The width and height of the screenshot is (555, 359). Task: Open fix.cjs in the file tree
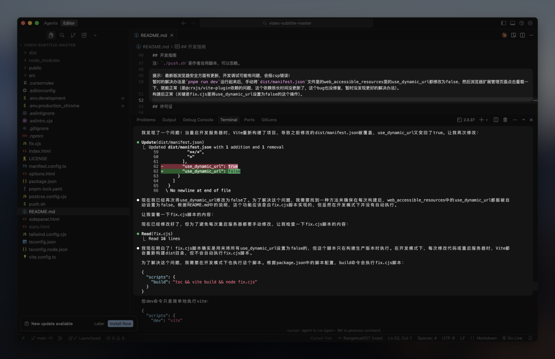tap(35, 143)
